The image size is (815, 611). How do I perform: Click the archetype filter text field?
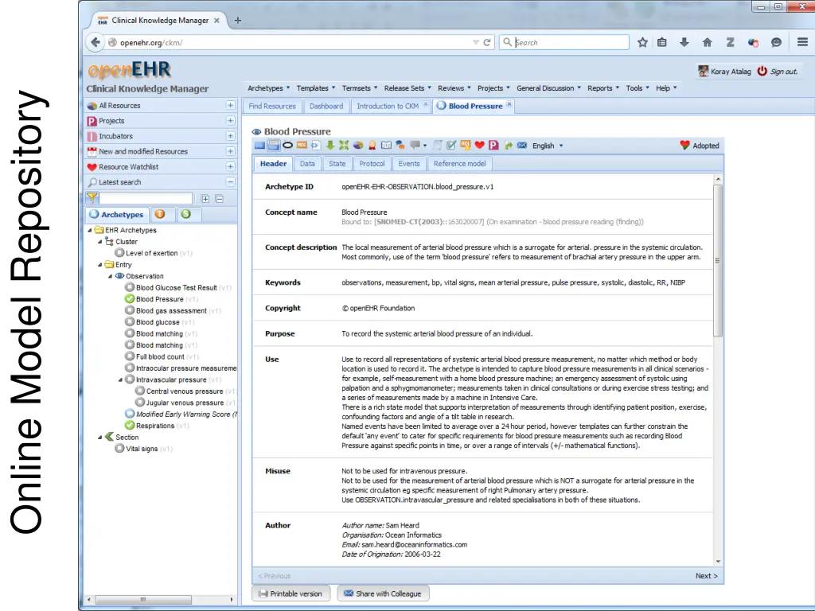tap(146, 198)
